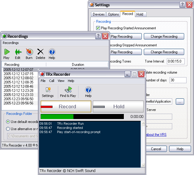Click Change Recording for started announcement

coord(164,36)
